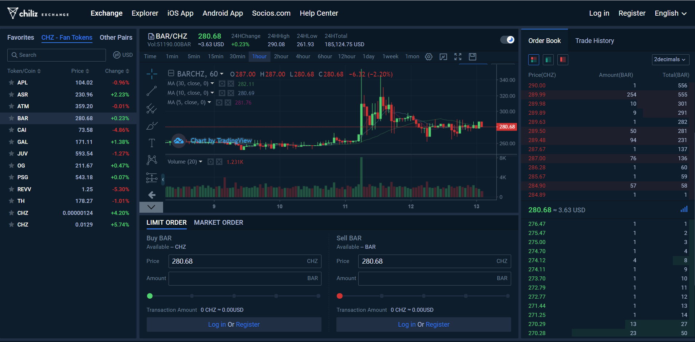Viewport: 695px width, 342px height.
Task: Select the XABCD pattern tool
Action: click(152, 160)
